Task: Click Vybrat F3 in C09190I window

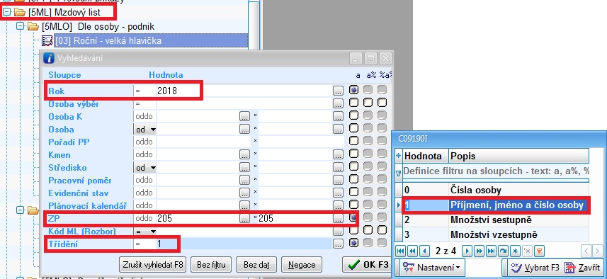Action: coord(535,268)
